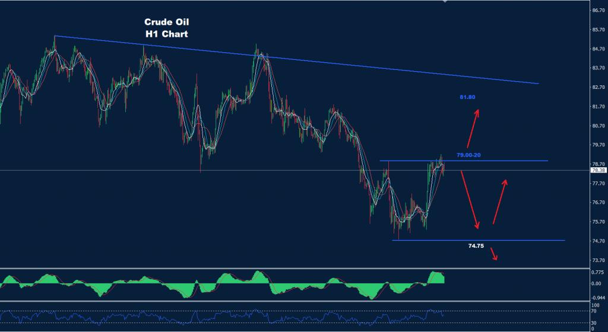Screen dimensions: 608x332
Task: Click the 83.70 price axis label
Action: click(598, 68)
